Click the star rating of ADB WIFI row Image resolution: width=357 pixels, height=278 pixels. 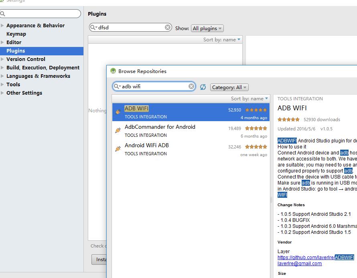pos(256,110)
